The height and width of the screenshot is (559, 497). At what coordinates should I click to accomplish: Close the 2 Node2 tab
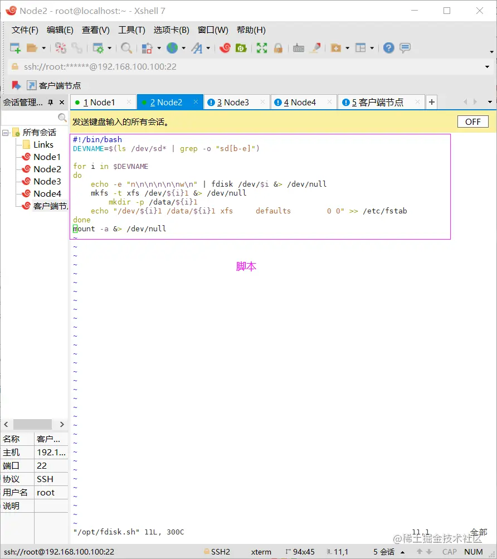click(x=196, y=102)
